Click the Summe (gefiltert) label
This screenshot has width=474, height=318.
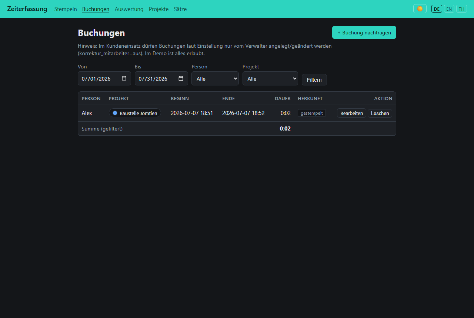(102, 129)
